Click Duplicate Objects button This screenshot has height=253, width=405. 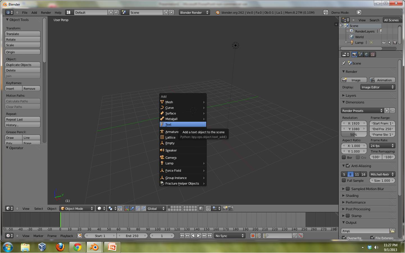[x=22, y=65]
